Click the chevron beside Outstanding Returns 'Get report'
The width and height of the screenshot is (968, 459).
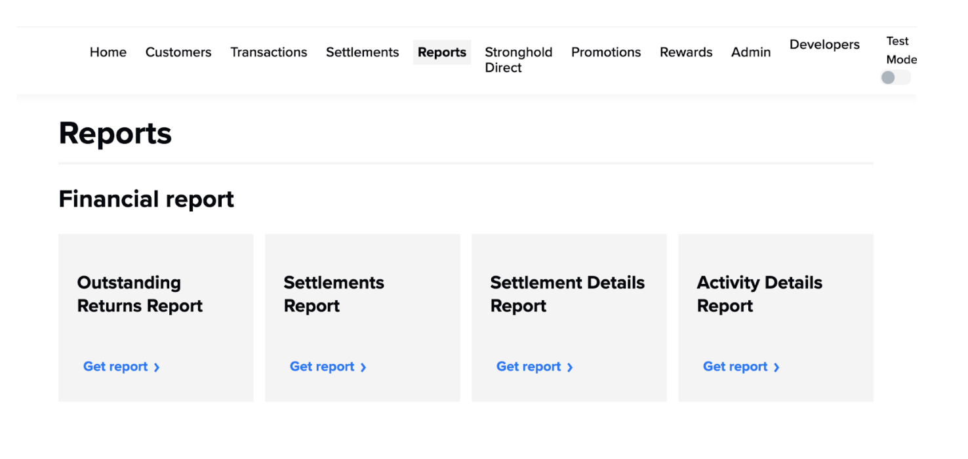coord(157,367)
